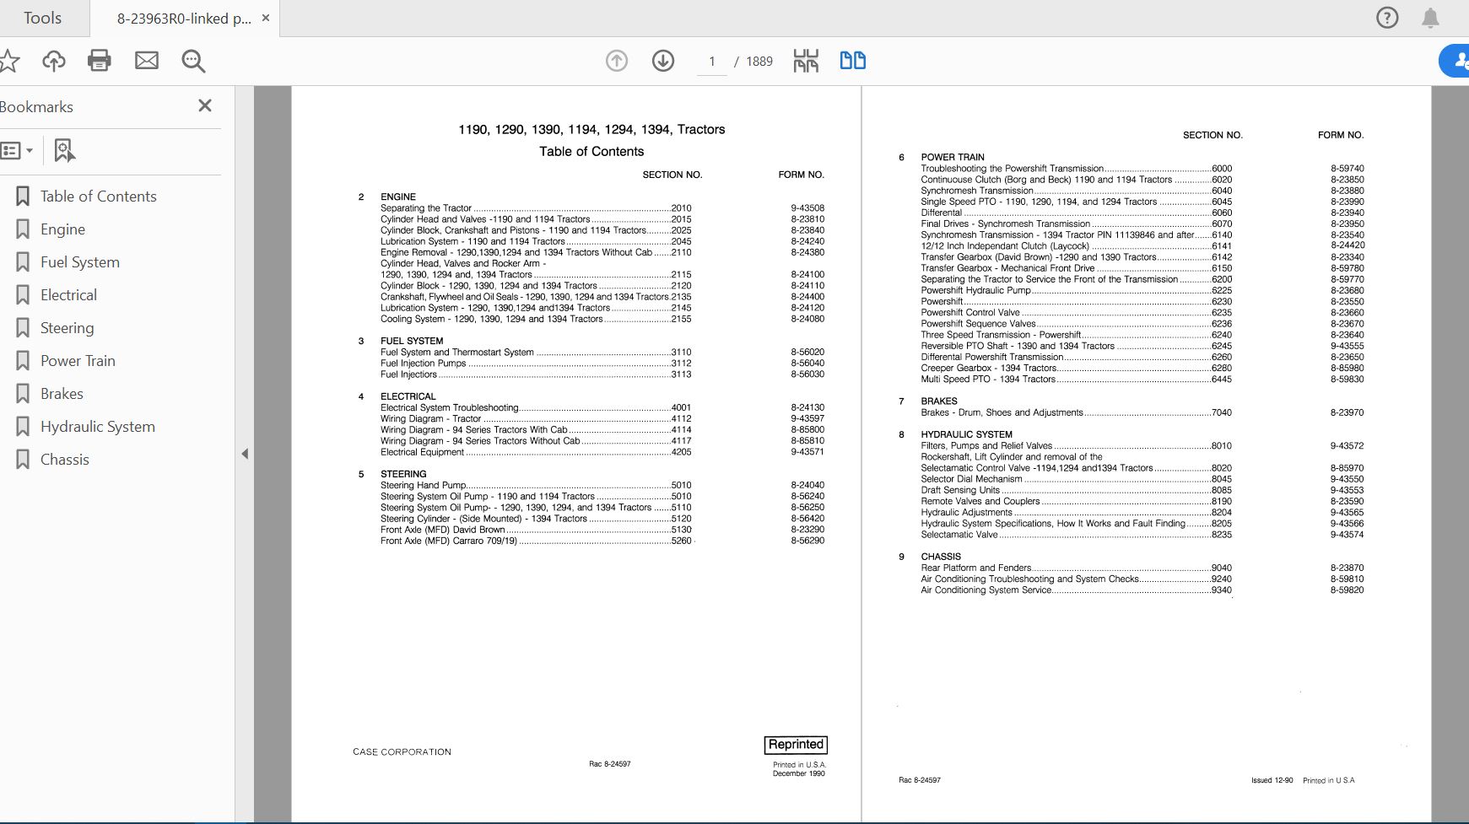This screenshot has width=1469, height=824.
Task: Open the notifications bell
Action: point(1430,18)
